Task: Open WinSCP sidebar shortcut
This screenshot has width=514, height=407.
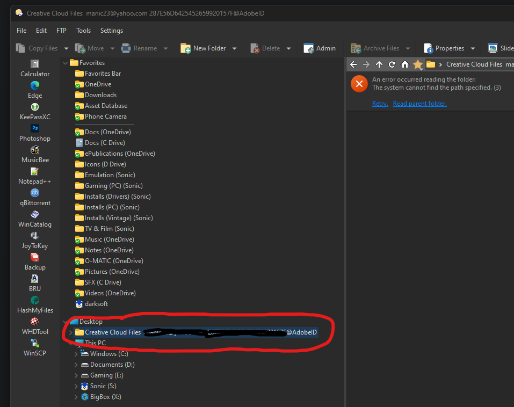Action: 35,347
